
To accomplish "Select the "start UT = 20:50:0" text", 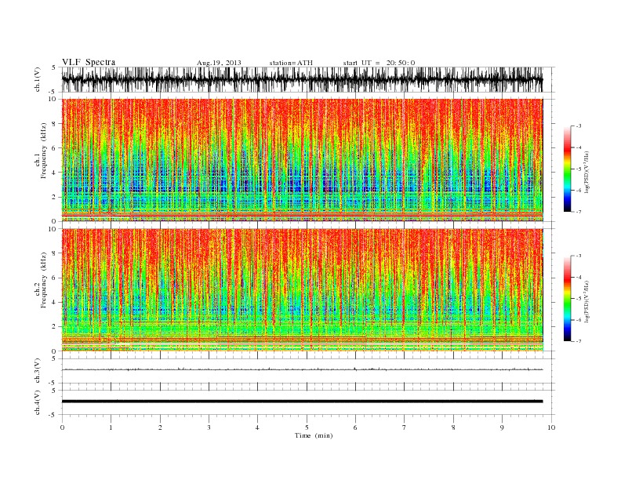I will pyautogui.click(x=379, y=63).
